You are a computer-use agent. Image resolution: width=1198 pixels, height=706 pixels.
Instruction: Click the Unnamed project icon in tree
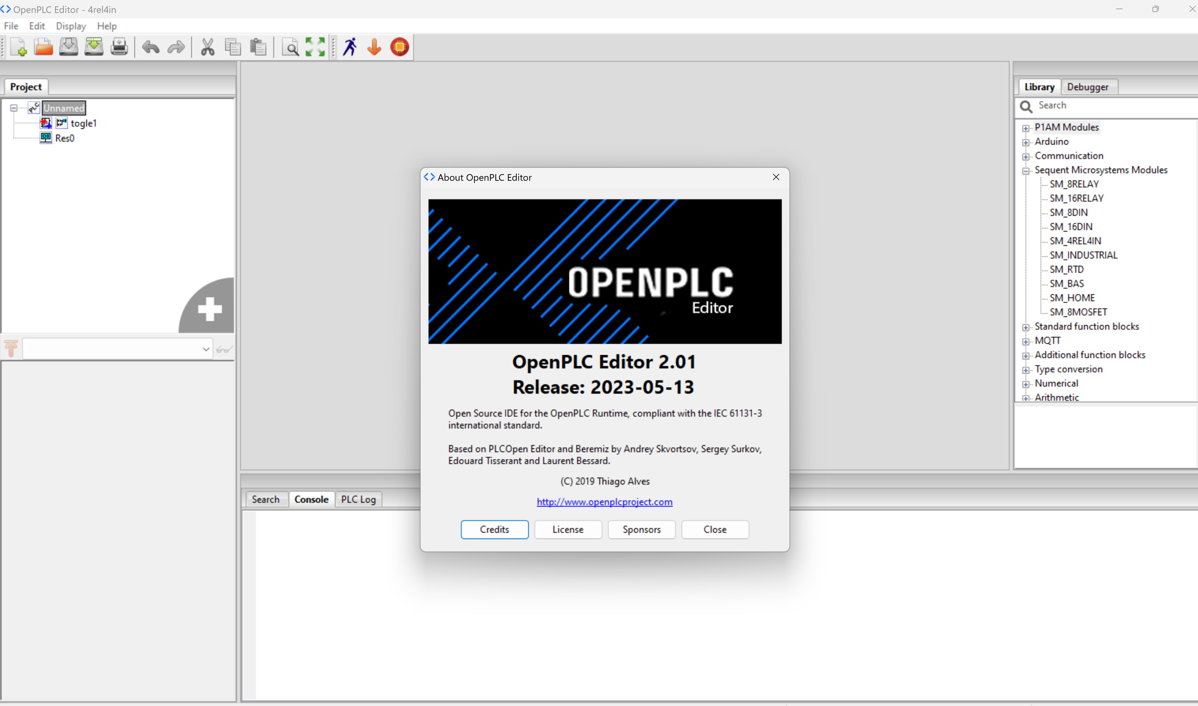click(34, 107)
